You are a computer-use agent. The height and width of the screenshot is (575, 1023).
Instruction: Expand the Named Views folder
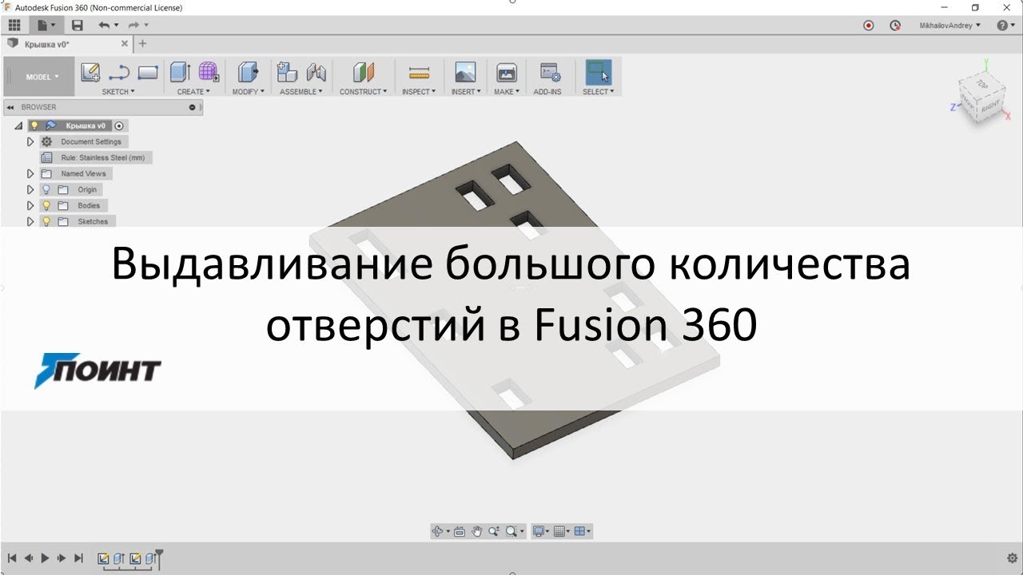(x=30, y=173)
